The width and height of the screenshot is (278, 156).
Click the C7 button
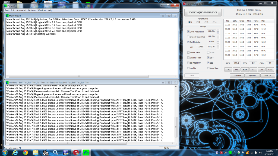pos(253,70)
